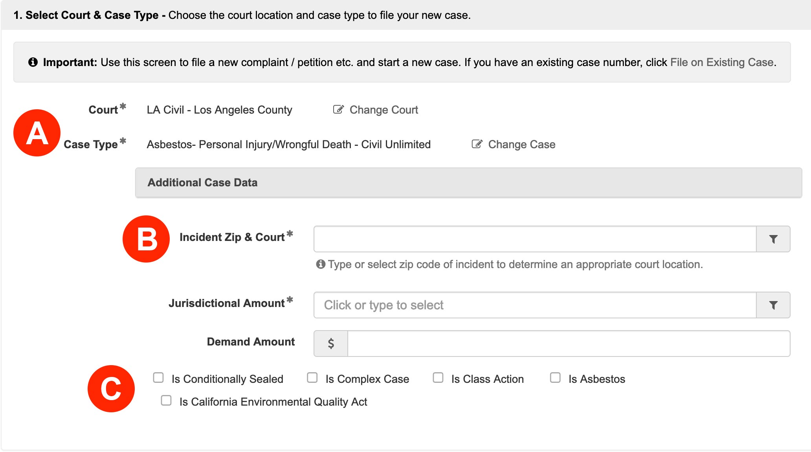Image resolution: width=811 pixels, height=452 pixels.
Task: Click 'Is California Environmental Quality Act' label text
Action: tap(273, 402)
